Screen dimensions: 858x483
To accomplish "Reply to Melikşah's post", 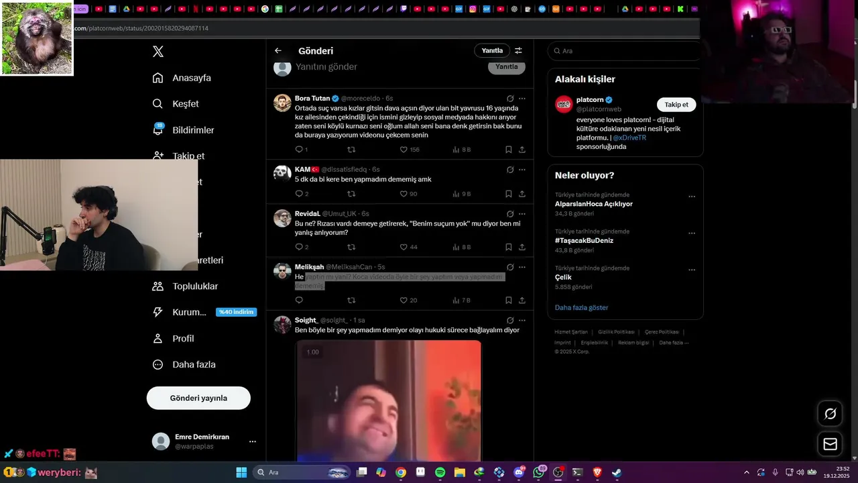I will click(299, 300).
